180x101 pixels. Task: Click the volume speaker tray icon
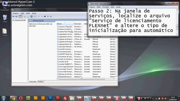coord(166,98)
